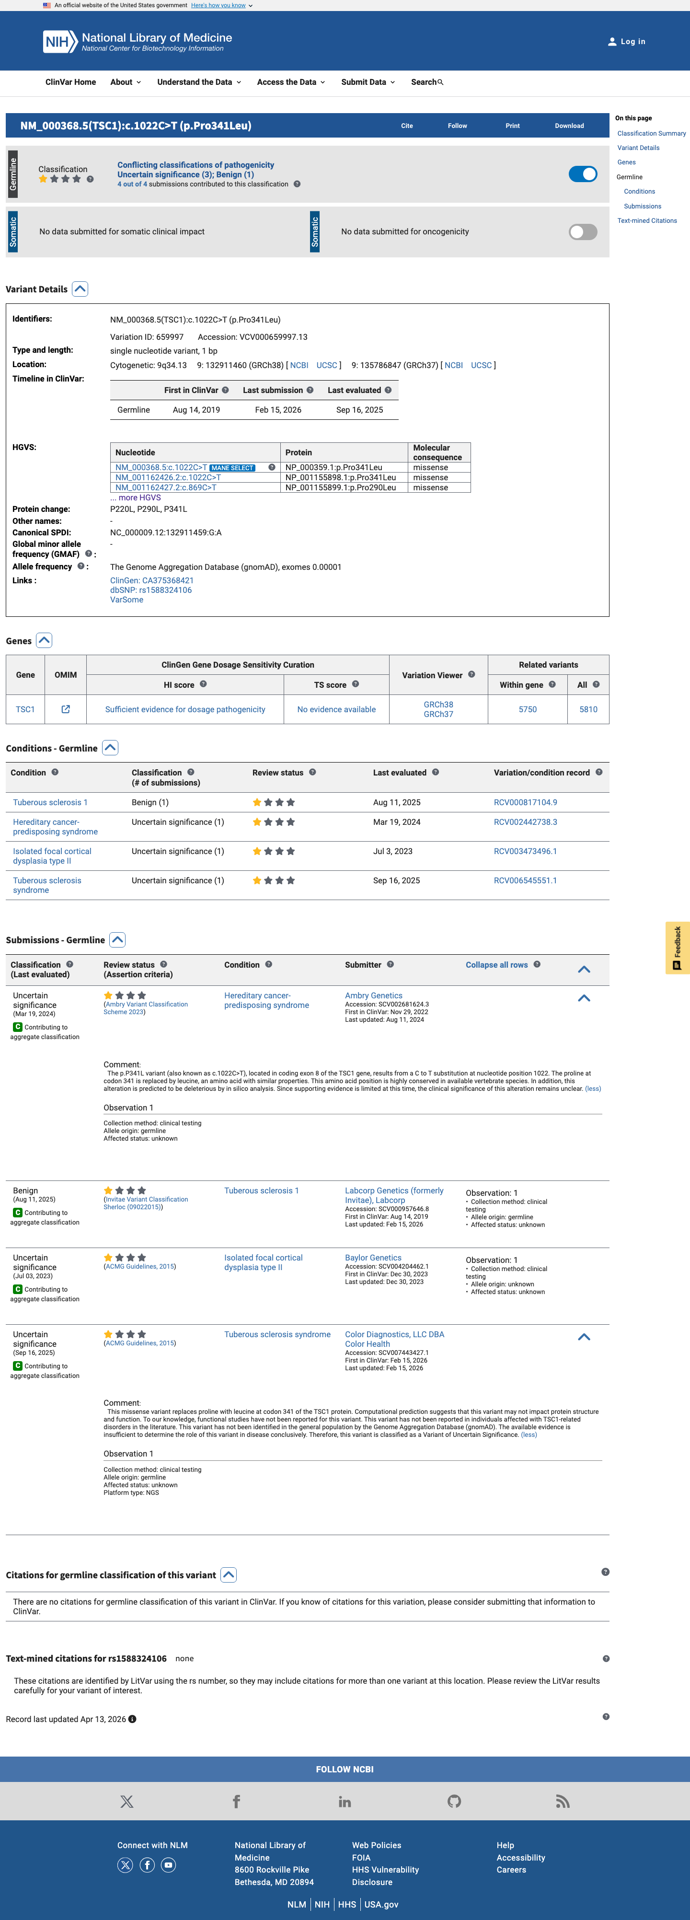Open the NCBI X (Twitter) footer icon
The image size is (690, 1920).
[x=126, y=1802]
